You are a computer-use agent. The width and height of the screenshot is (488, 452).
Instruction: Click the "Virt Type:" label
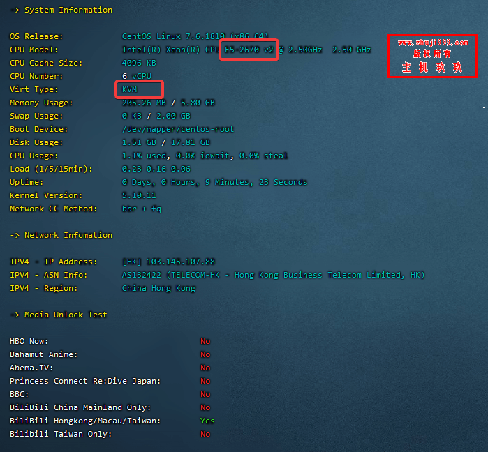(x=34, y=89)
